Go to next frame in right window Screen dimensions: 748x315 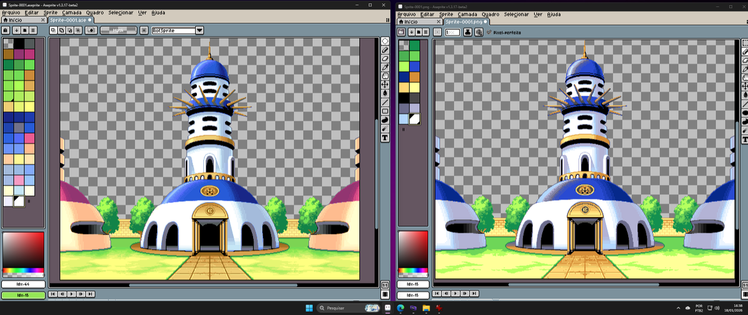click(x=466, y=293)
